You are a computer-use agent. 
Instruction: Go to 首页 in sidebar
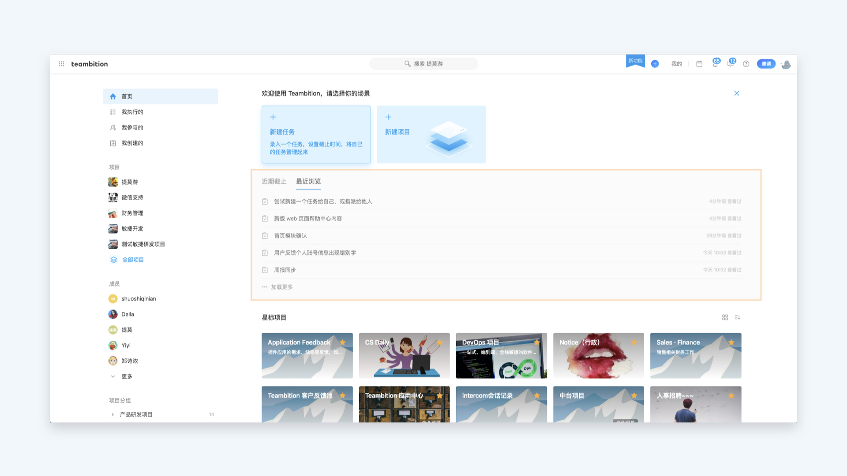(160, 97)
